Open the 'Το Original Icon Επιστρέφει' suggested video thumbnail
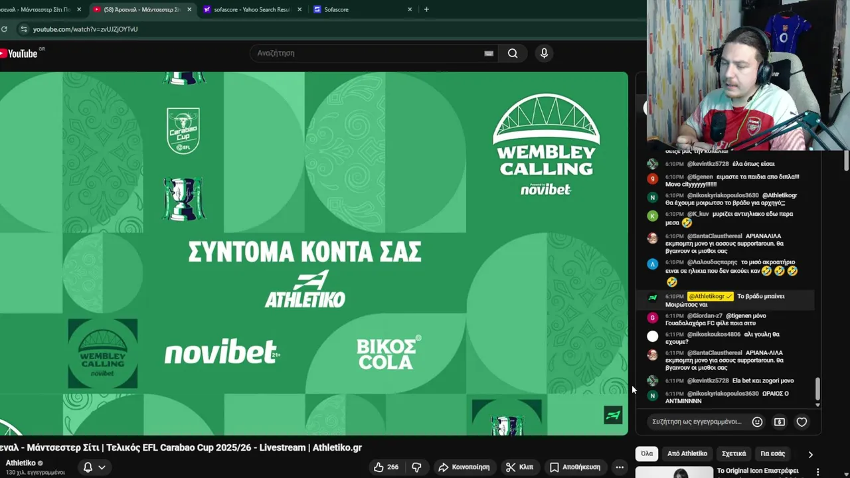Image resolution: width=850 pixels, height=478 pixels. pos(674,472)
